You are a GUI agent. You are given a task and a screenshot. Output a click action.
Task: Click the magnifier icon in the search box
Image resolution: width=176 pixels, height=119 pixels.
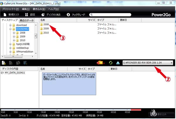point(92,15)
